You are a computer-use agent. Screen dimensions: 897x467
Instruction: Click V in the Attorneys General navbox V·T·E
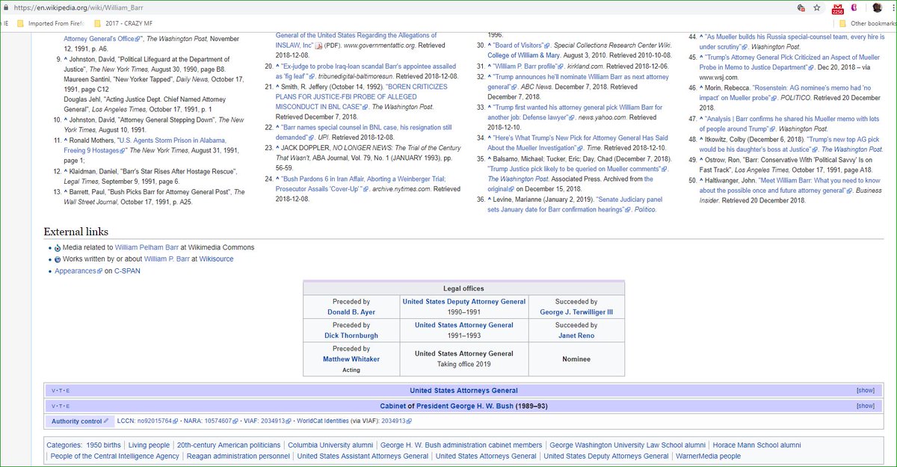coord(53,391)
